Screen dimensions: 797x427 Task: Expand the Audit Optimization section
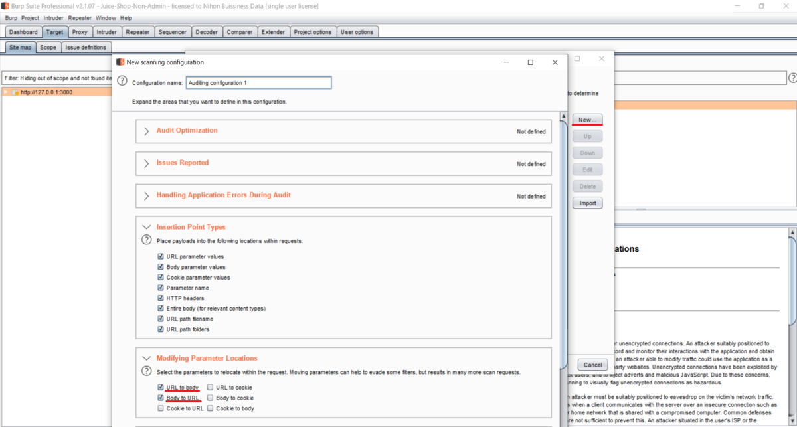147,131
